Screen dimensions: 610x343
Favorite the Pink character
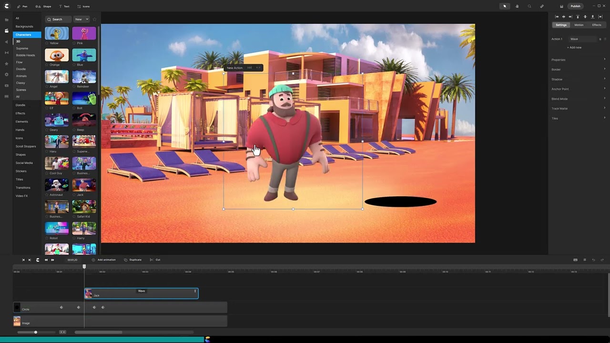[74, 43]
